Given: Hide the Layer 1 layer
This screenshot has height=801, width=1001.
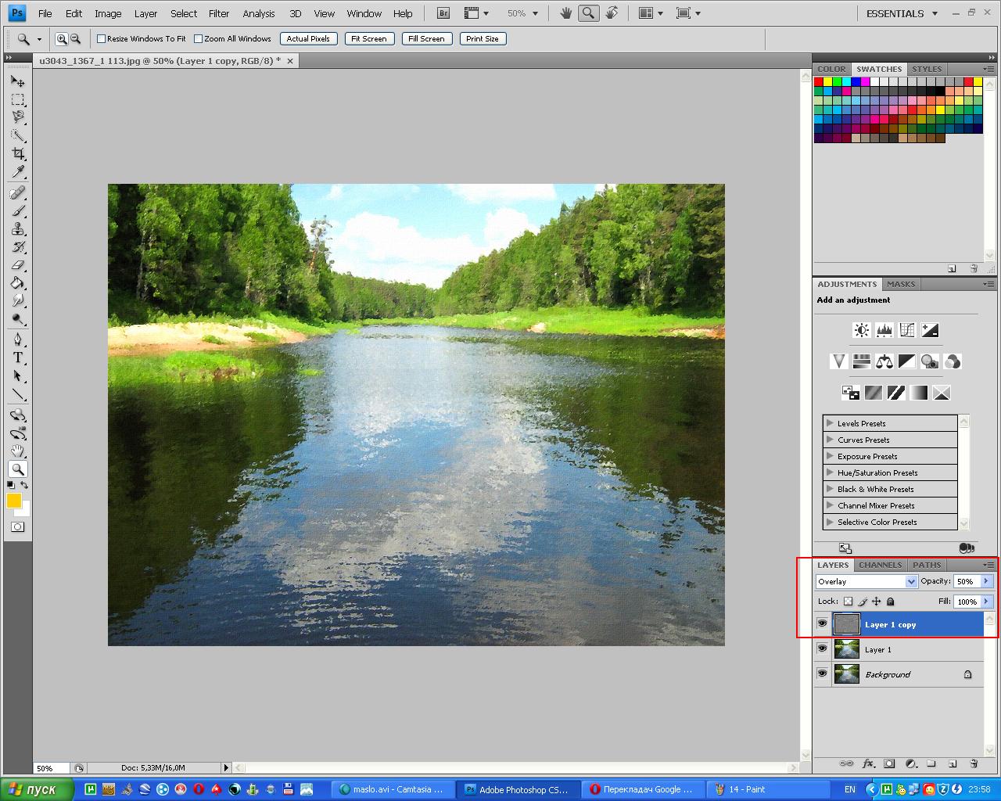Looking at the screenshot, I should (822, 648).
